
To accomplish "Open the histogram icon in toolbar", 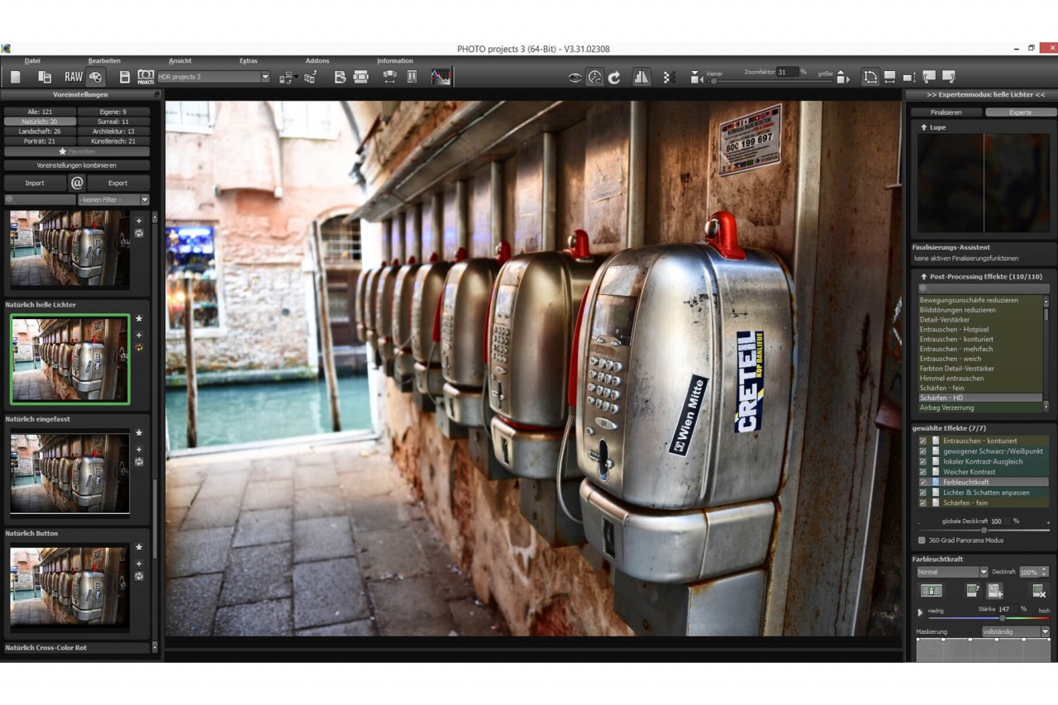I will click(x=441, y=77).
